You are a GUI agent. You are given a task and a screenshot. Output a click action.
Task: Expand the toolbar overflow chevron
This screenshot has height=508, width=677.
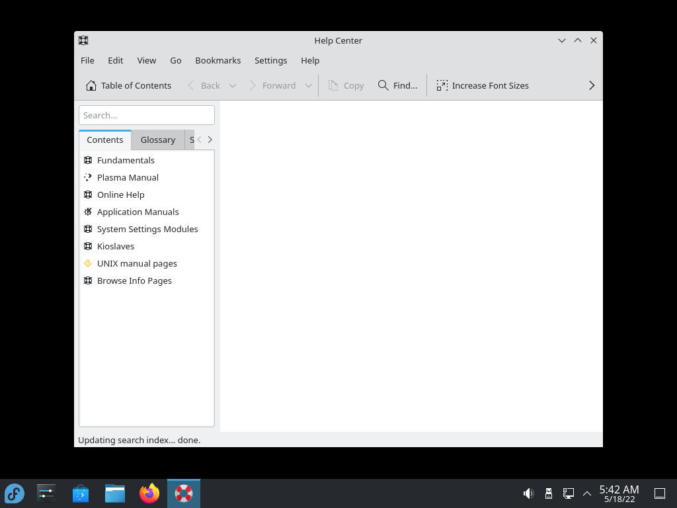coord(592,85)
